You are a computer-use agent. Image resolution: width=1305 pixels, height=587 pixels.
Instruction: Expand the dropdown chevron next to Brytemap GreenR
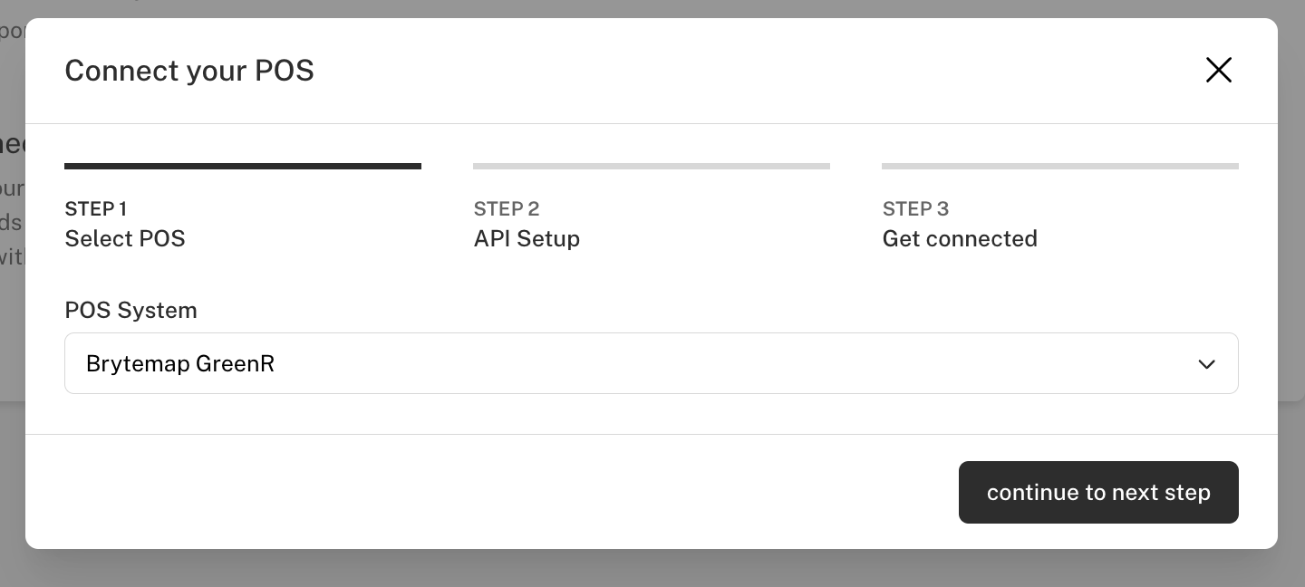1206,364
